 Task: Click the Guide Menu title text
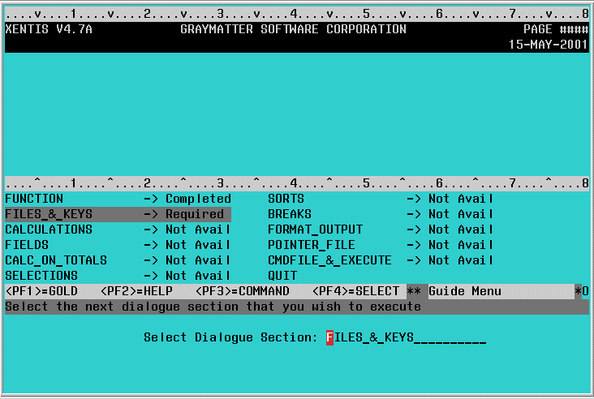(465, 291)
